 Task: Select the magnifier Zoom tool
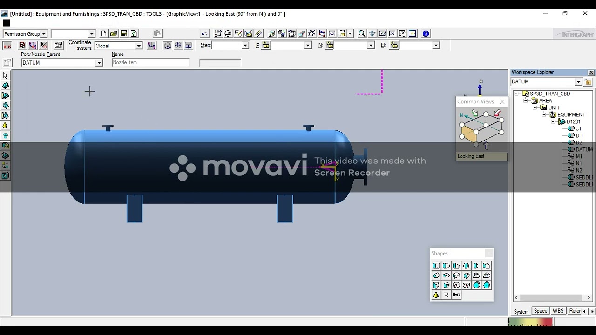362,33
